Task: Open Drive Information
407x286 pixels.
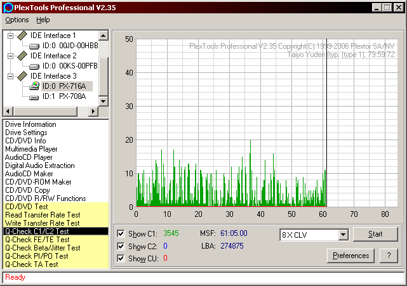Action: (30, 124)
